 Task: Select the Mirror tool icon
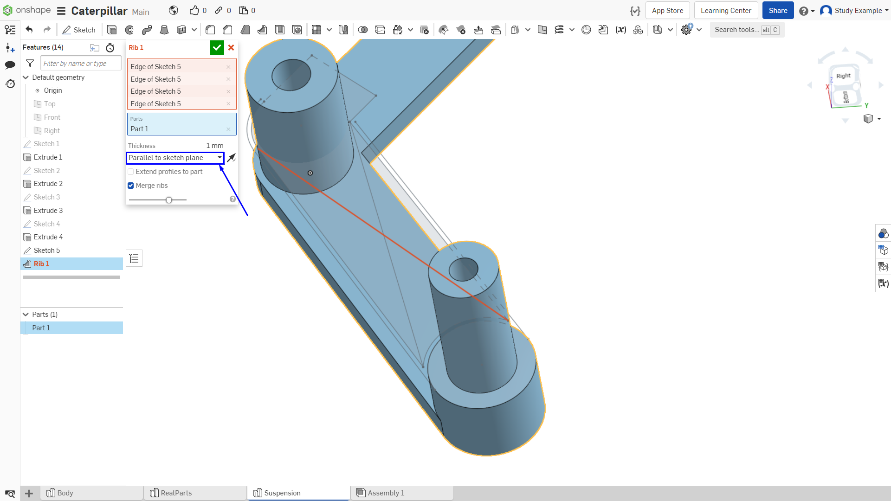point(343,30)
